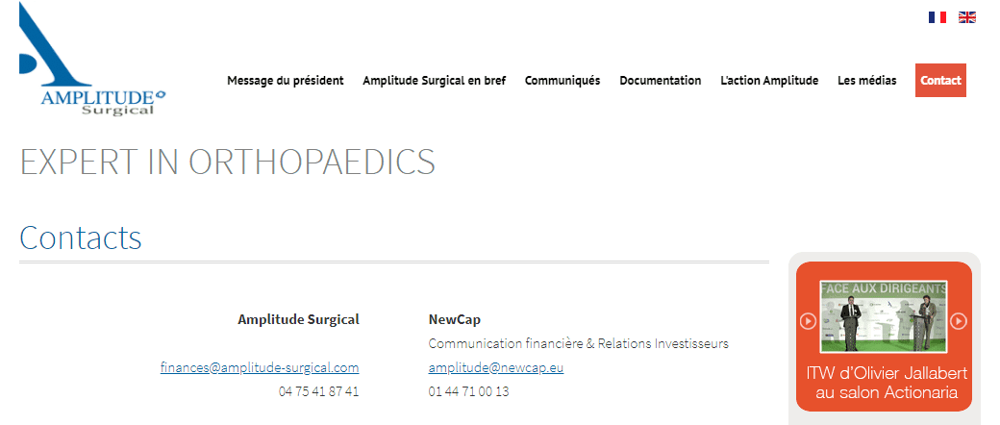
Task: Open the Communiqués menu item
Action: tap(562, 81)
